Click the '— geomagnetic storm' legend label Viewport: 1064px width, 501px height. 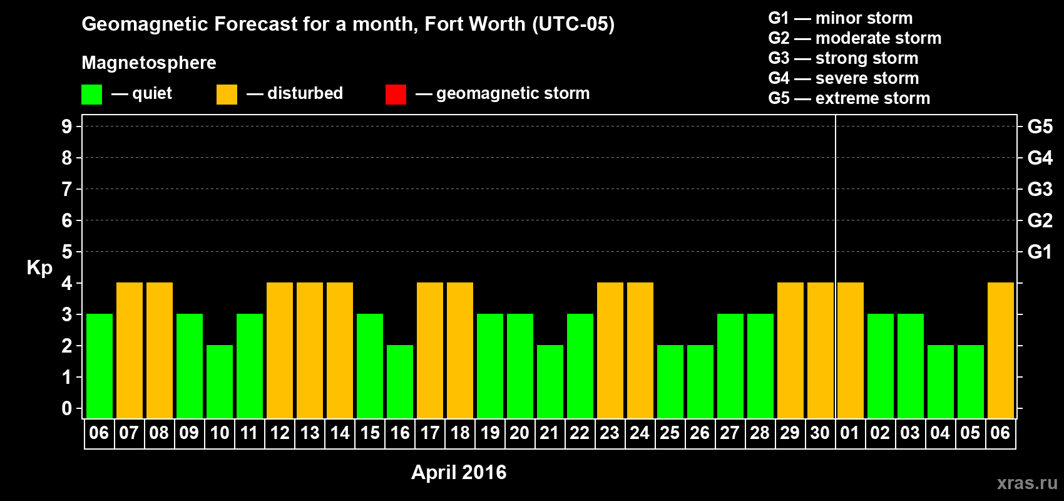click(503, 93)
